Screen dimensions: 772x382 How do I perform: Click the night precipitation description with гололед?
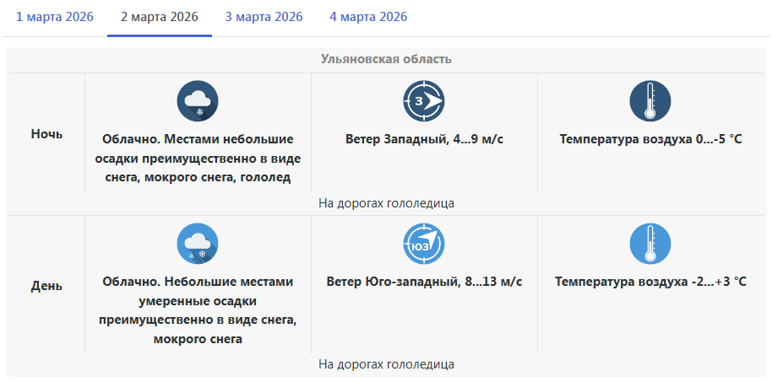click(198, 158)
